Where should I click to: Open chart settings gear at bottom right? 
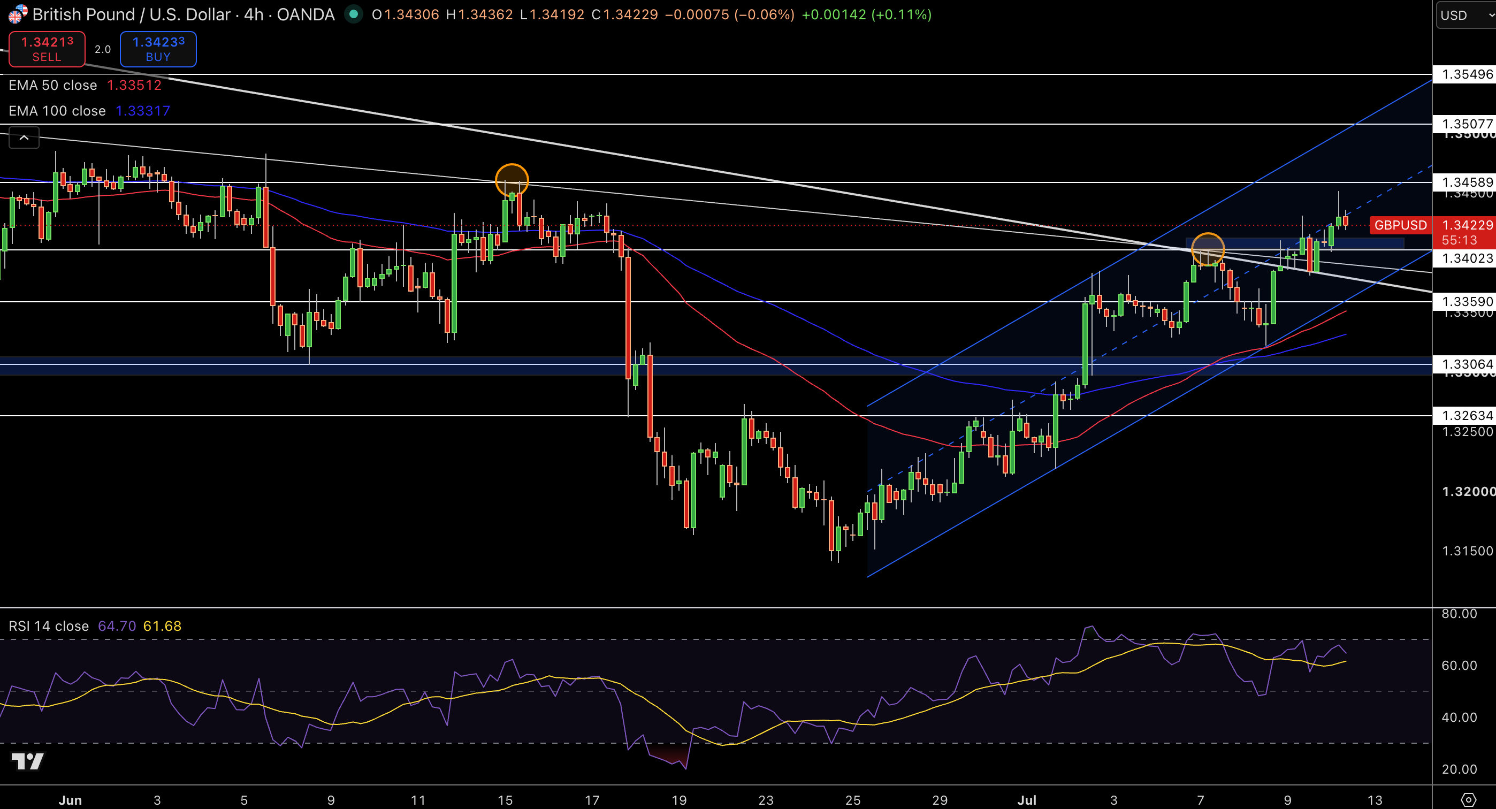point(1469,799)
